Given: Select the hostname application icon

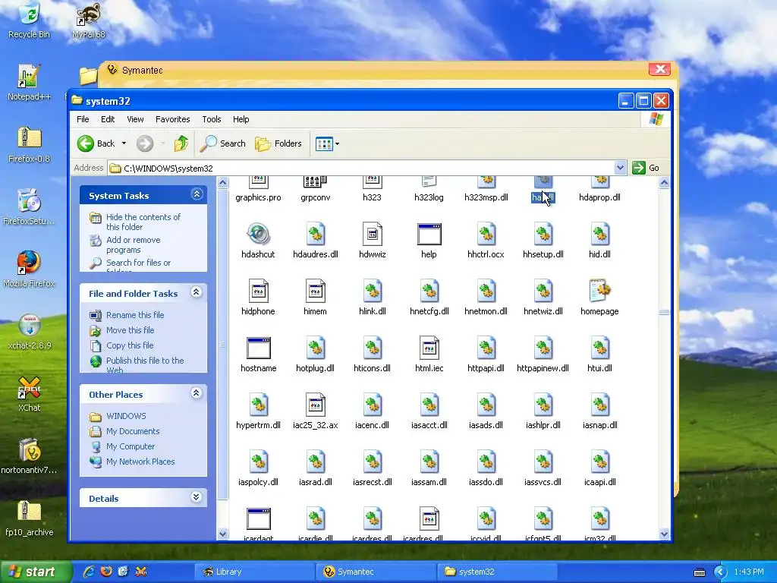Looking at the screenshot, I should [258, 348].
